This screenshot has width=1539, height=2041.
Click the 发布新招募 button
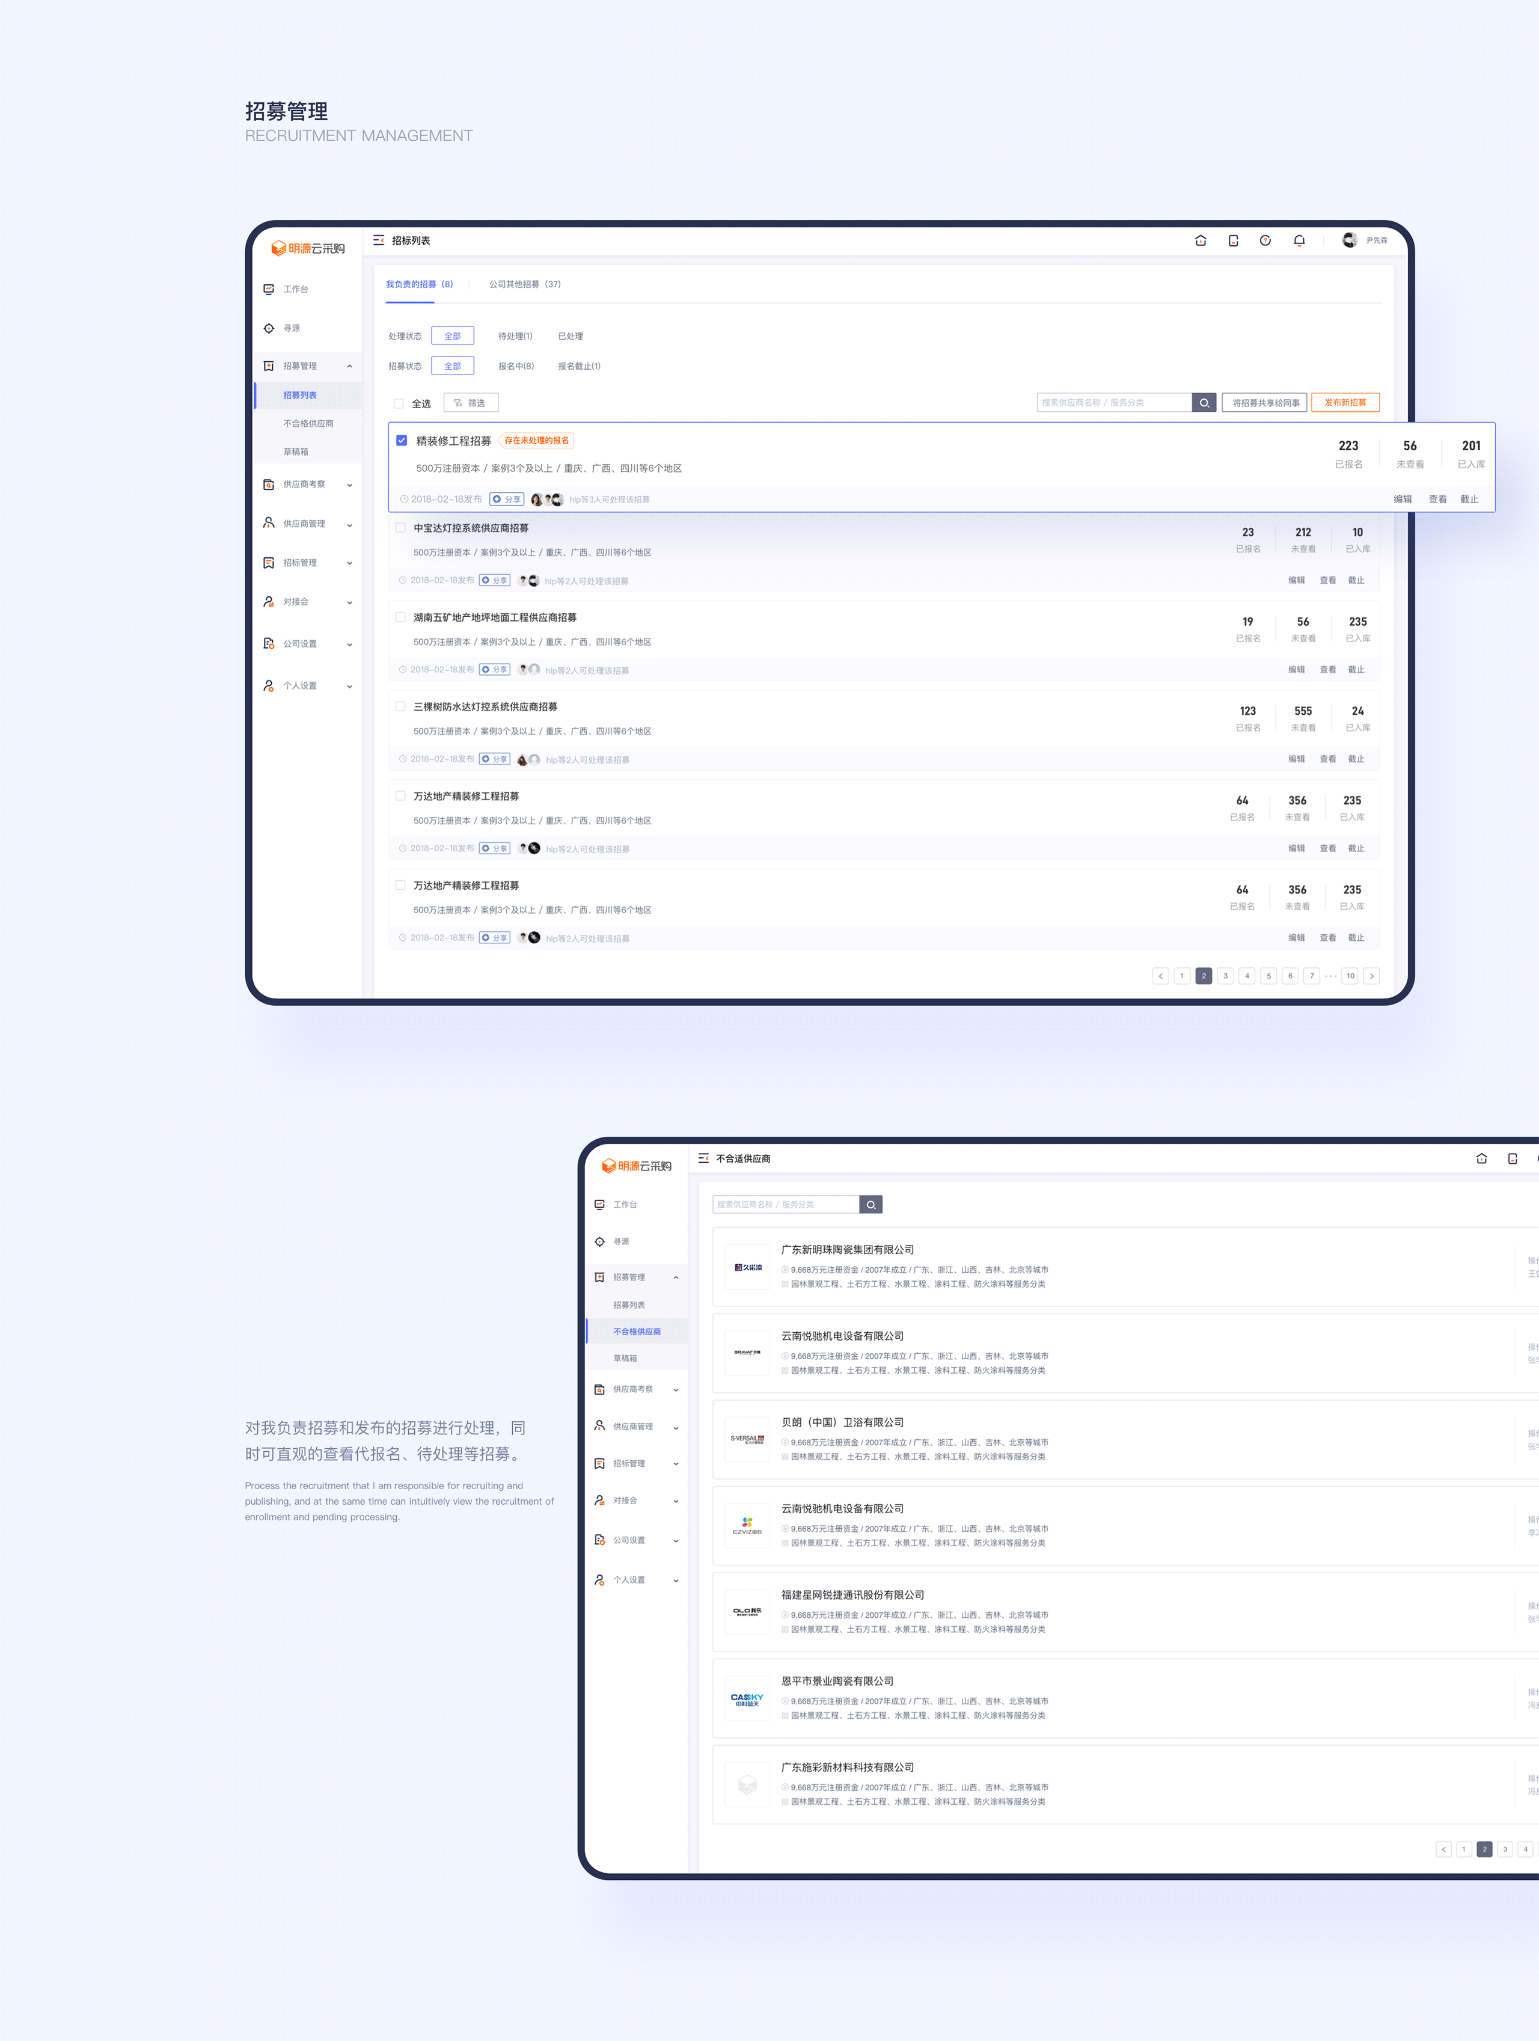1344,403
